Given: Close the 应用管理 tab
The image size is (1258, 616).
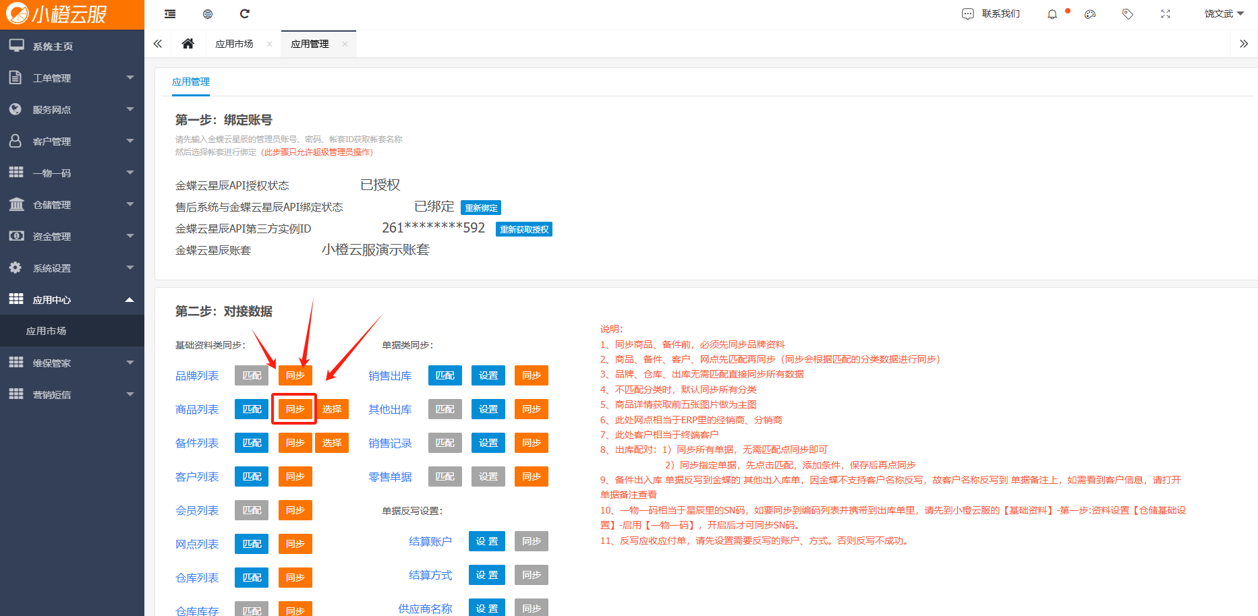Looking at the screenshot, I should 345,44.
